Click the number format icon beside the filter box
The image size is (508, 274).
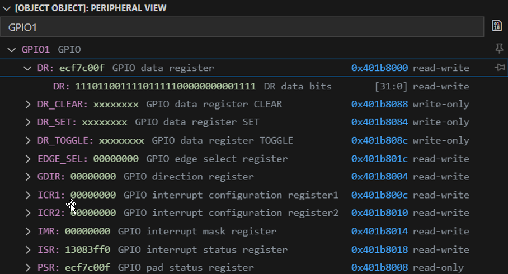pos(496,26)
